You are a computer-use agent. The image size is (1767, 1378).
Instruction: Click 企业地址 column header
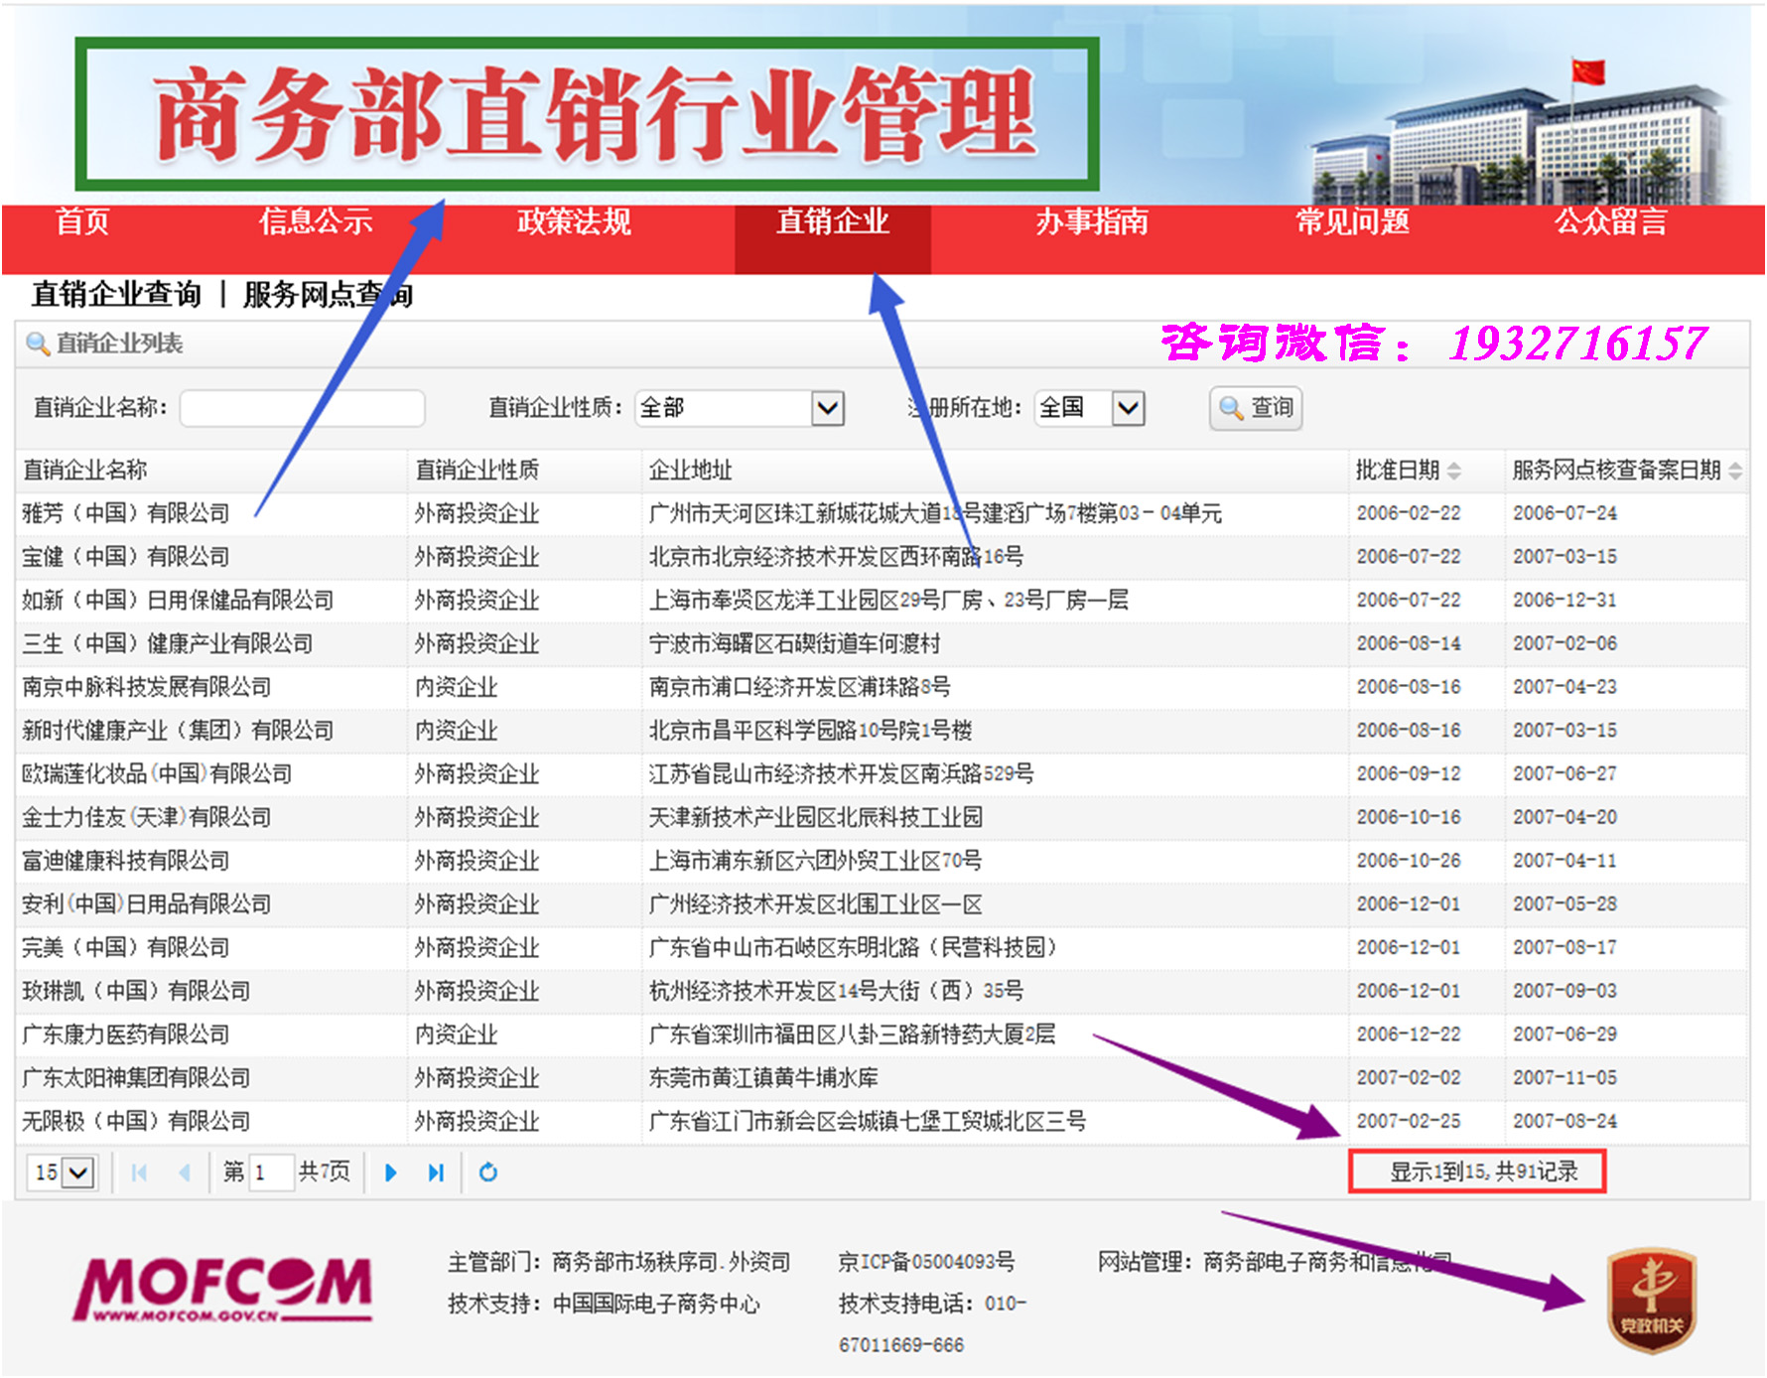coord(691,471)
